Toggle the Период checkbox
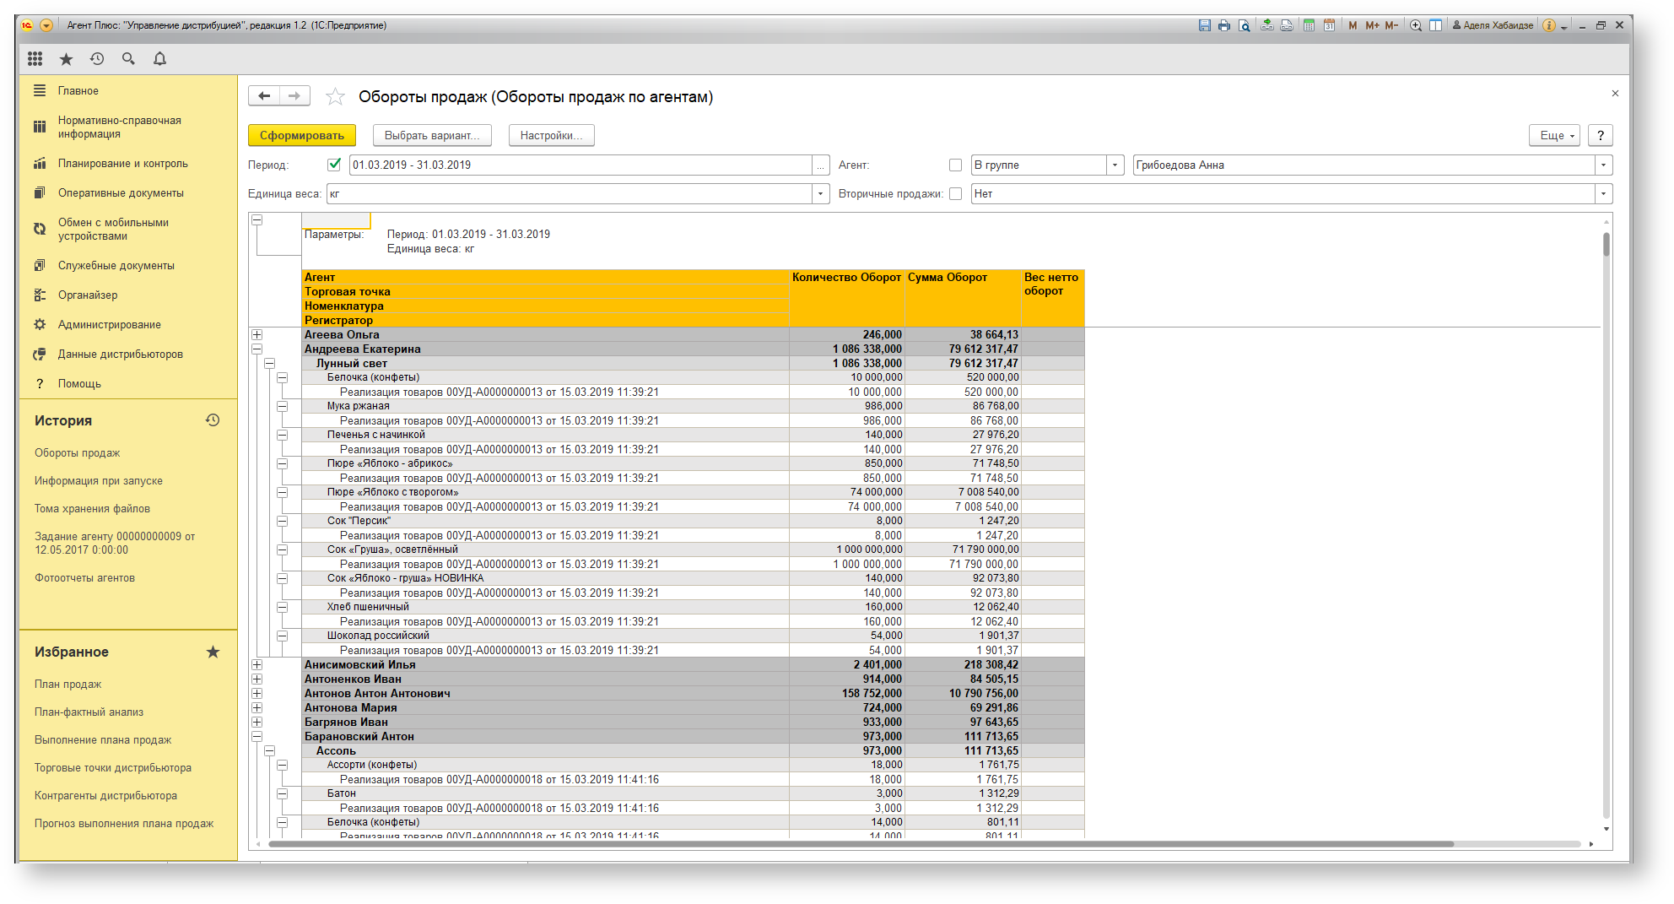Viewport: 1674px width, 904px height. pos(334,165)
